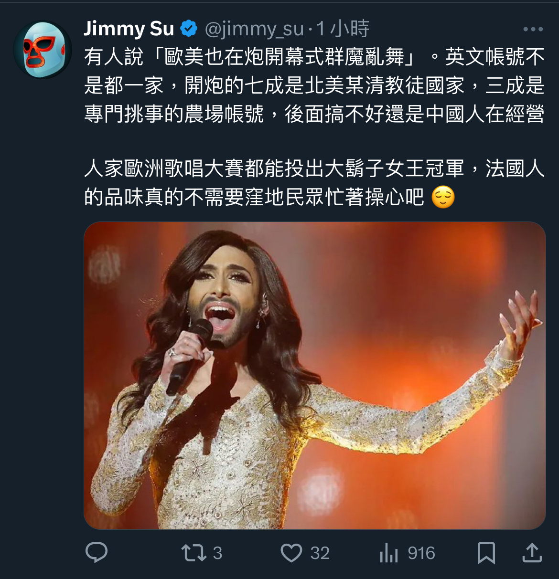
Task: Tap the repost arrows icon
Action: 193,553
